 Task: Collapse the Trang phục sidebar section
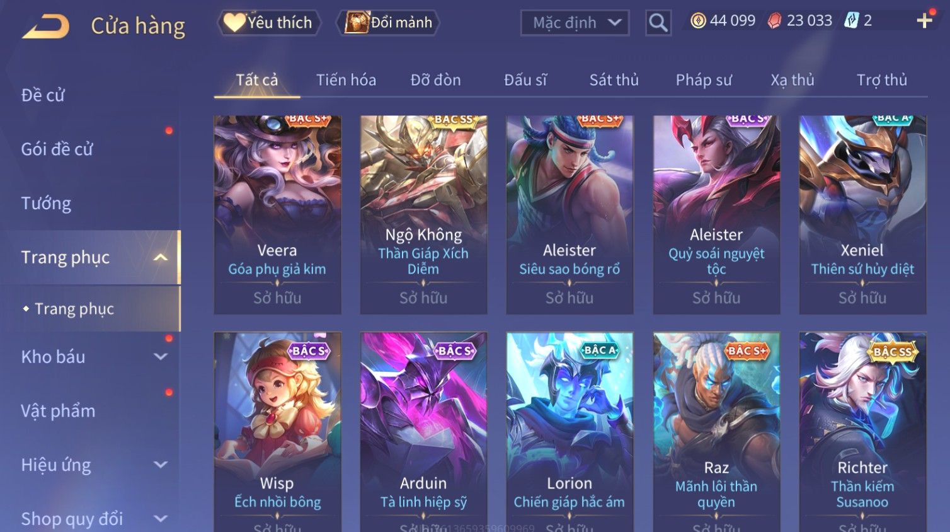click(x=161, y=257)
